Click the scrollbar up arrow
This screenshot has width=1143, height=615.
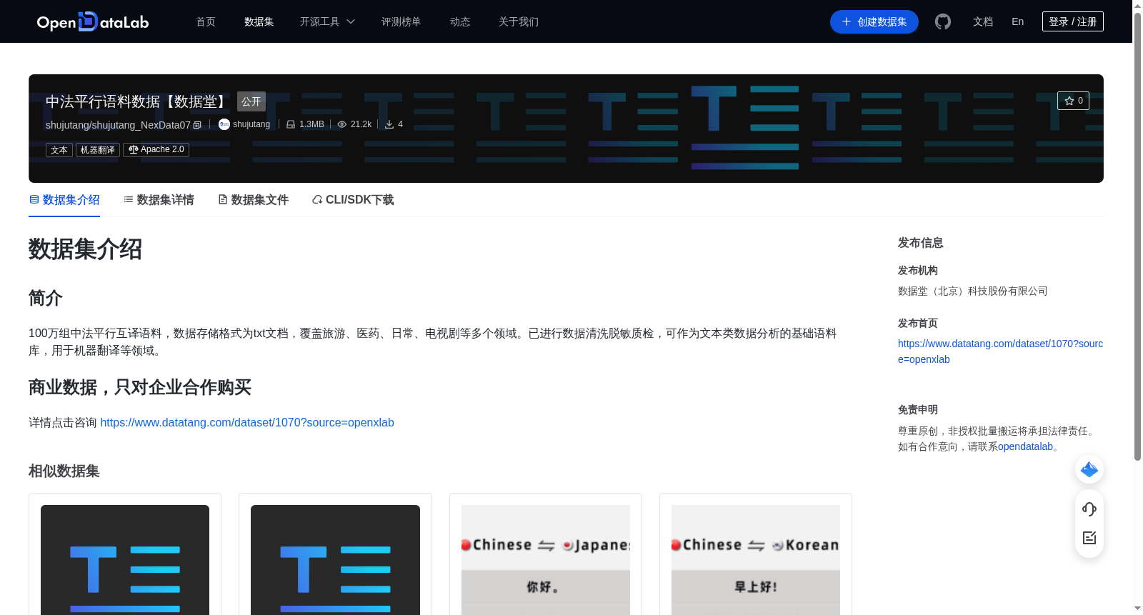[x=1137, y=6]
